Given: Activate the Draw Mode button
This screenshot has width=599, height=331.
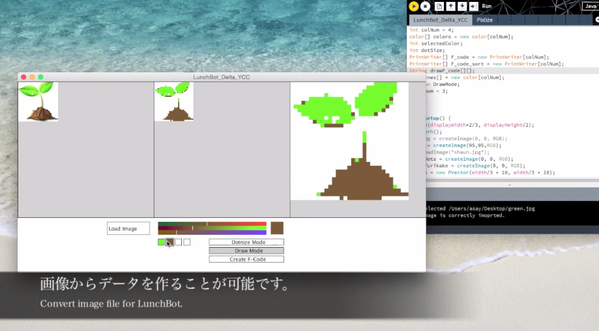Looking at the screenshot, I should (246, 250).
